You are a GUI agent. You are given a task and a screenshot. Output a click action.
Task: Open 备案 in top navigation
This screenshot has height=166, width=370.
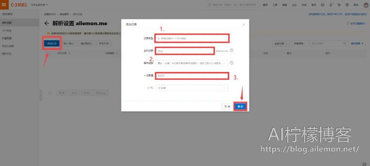coord(284,5)
